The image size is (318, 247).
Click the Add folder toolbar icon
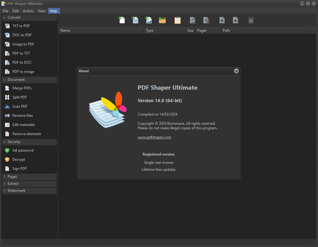(162, 20)
